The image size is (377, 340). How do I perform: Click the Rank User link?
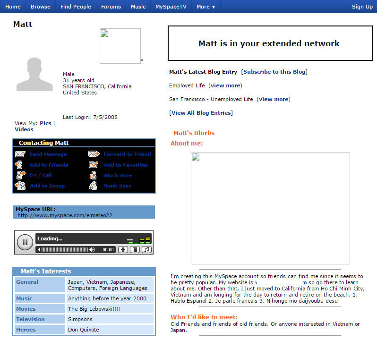click(118, 186)
